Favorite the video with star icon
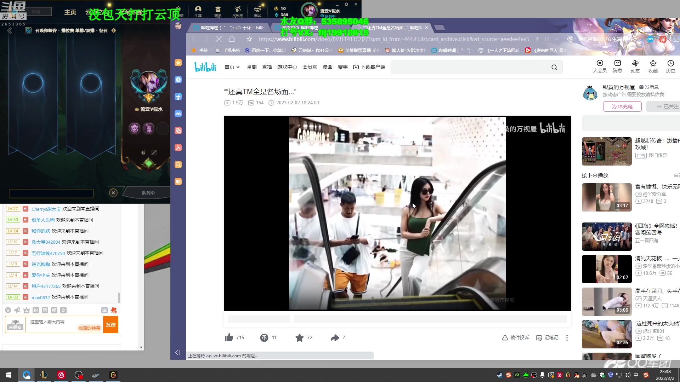 [x=300, y=338]
